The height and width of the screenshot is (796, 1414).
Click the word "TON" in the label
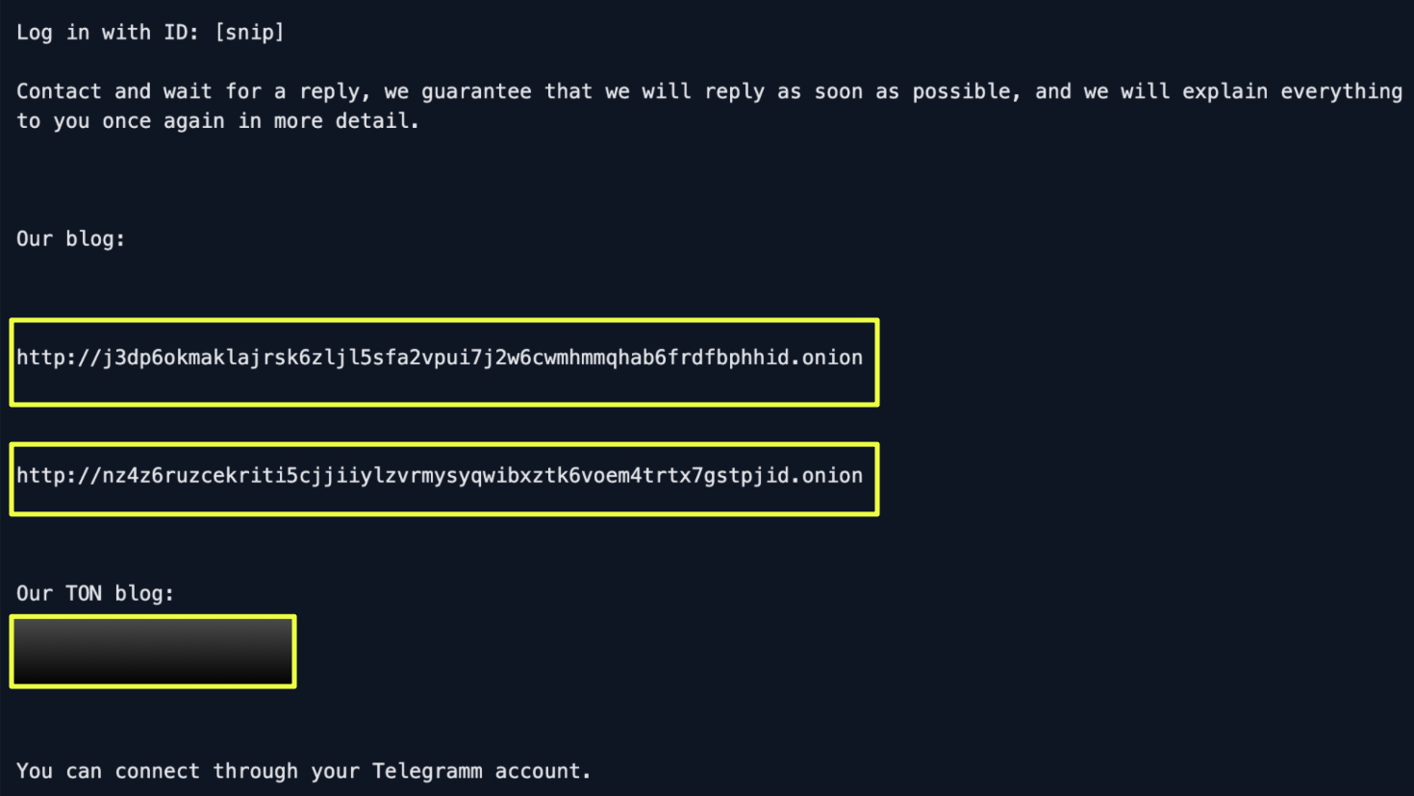(84, 593)
